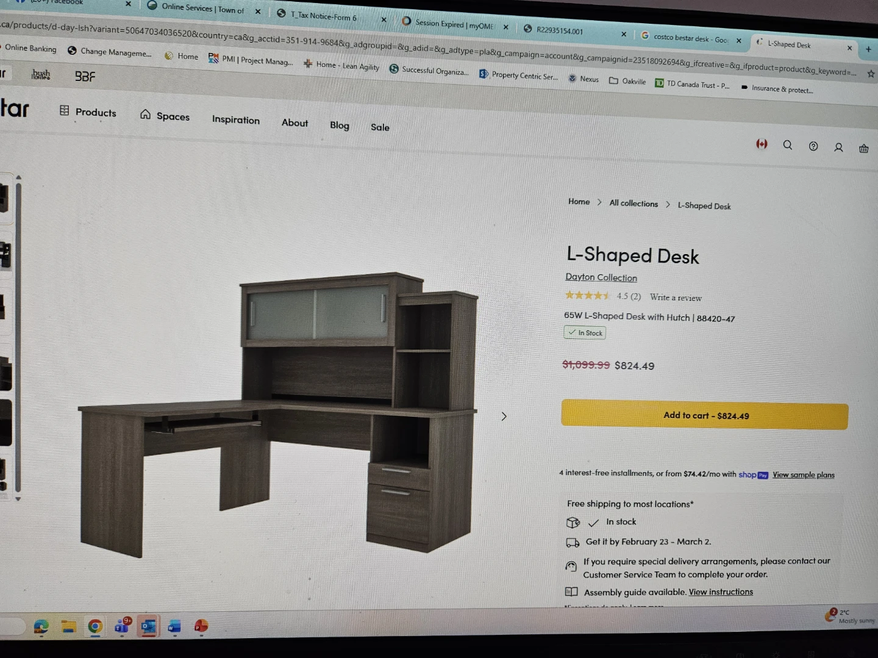
Task: Go to All collections breadcrumb
Action: coord(634,203)
